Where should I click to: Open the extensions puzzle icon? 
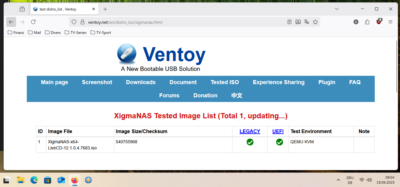tap(367, 22)
